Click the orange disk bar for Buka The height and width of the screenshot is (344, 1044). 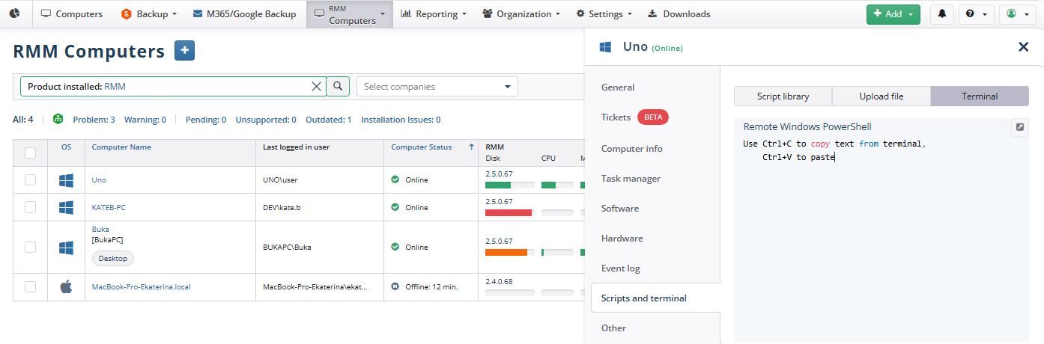506,253
